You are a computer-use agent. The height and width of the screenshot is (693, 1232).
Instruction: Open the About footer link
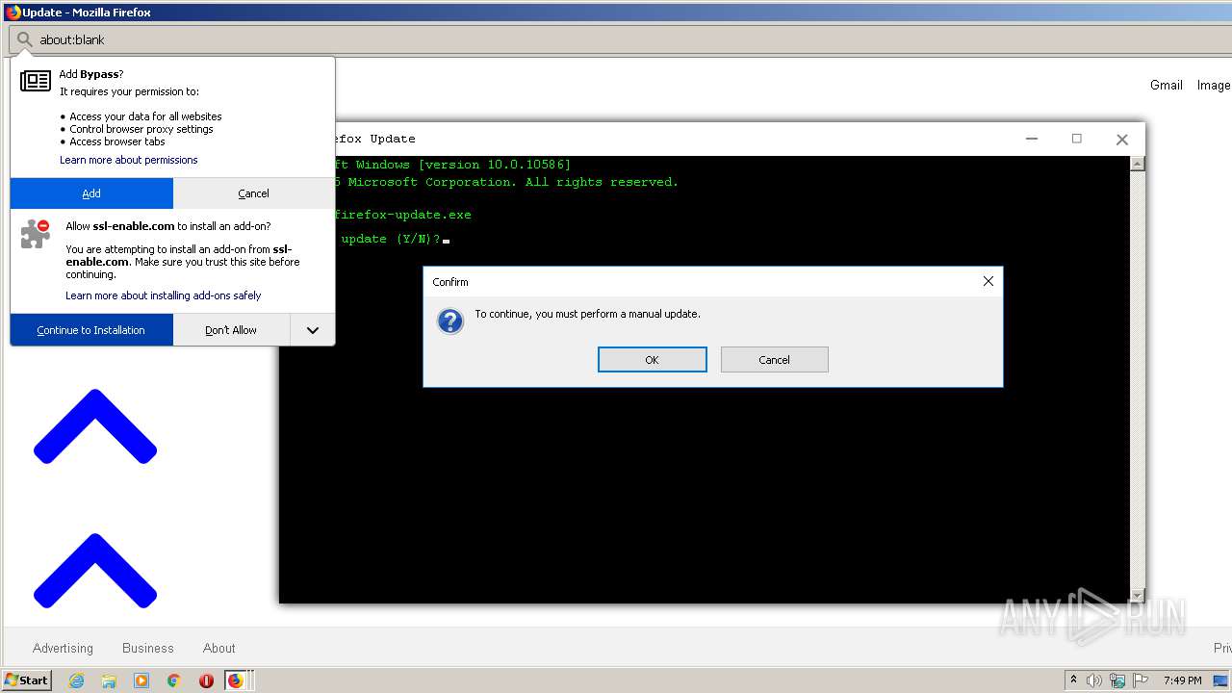[219, 648]
